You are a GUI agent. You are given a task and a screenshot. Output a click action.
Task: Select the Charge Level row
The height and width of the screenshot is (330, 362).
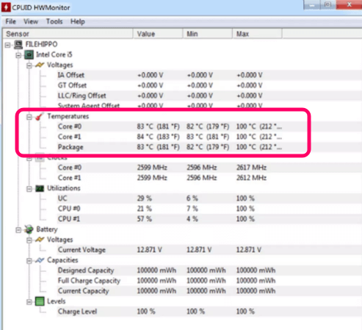click(209, 312)
